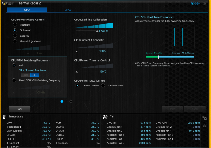
Task: Click the thermometer Temperature icon
Action: tap(4, 117)
